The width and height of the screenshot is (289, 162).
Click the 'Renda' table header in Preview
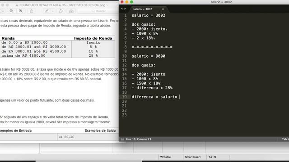pyautogui.click(x=8, y=38)
